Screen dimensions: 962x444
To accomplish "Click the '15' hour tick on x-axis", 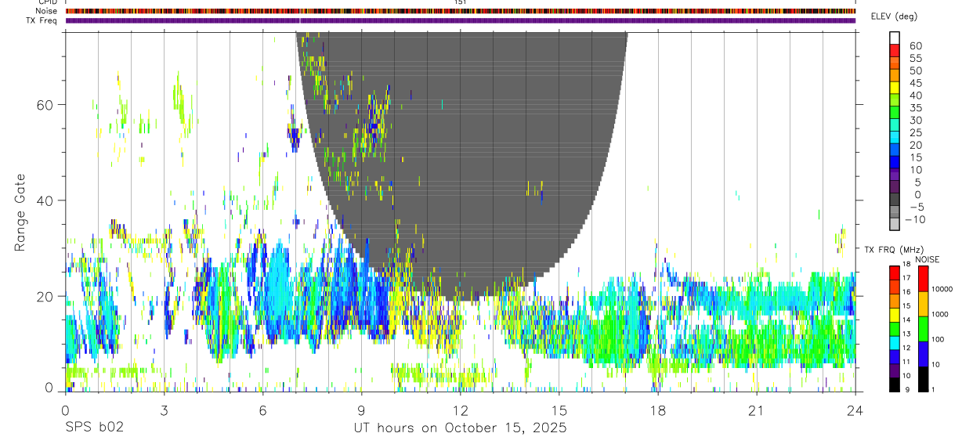I will click(559, 410).
